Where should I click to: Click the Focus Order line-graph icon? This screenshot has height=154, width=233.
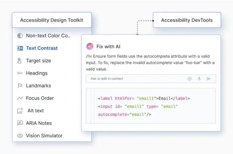point(20,98)
